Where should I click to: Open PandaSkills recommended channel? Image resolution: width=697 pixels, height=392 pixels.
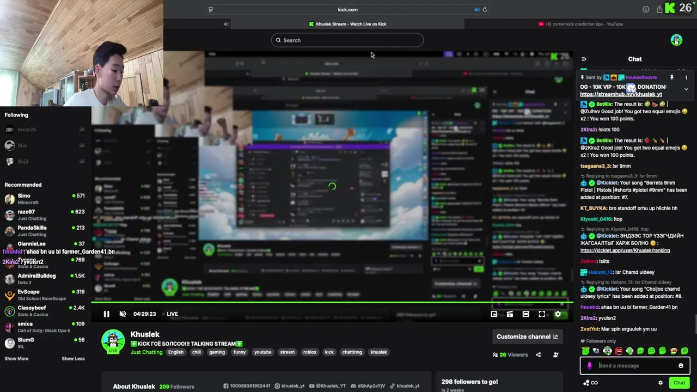(x=45, y=231)
